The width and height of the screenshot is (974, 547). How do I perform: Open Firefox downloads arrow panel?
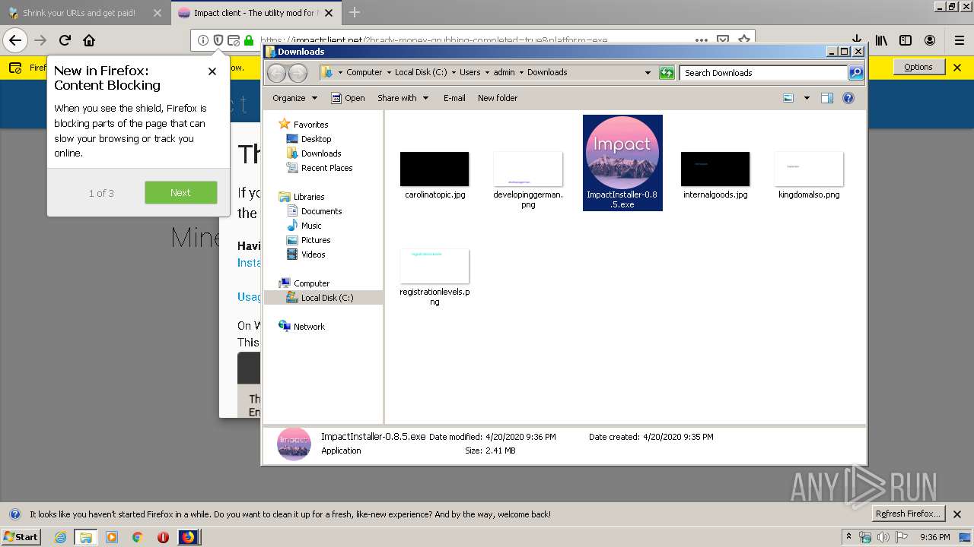(857, 40)
